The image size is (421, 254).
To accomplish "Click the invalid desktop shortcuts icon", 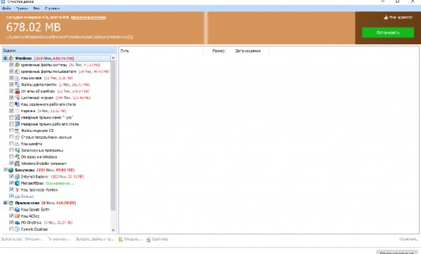I will pyautogui.click(x=18, y=124).
